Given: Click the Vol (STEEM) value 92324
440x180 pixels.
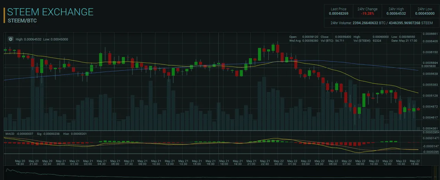Looking at the screenshot, I should [x=376, y=41].
